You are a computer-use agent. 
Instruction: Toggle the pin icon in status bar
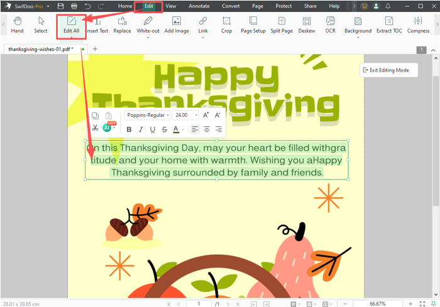tap(434, 304)
